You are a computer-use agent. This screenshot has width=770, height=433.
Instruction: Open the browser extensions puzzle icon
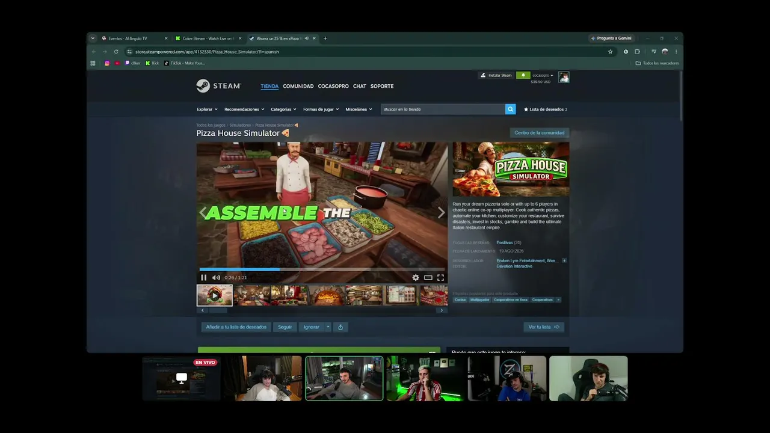[x=637, y=52]
